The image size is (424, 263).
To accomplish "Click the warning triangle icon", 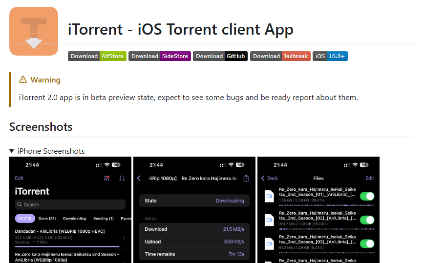I will tap(23, 80).
